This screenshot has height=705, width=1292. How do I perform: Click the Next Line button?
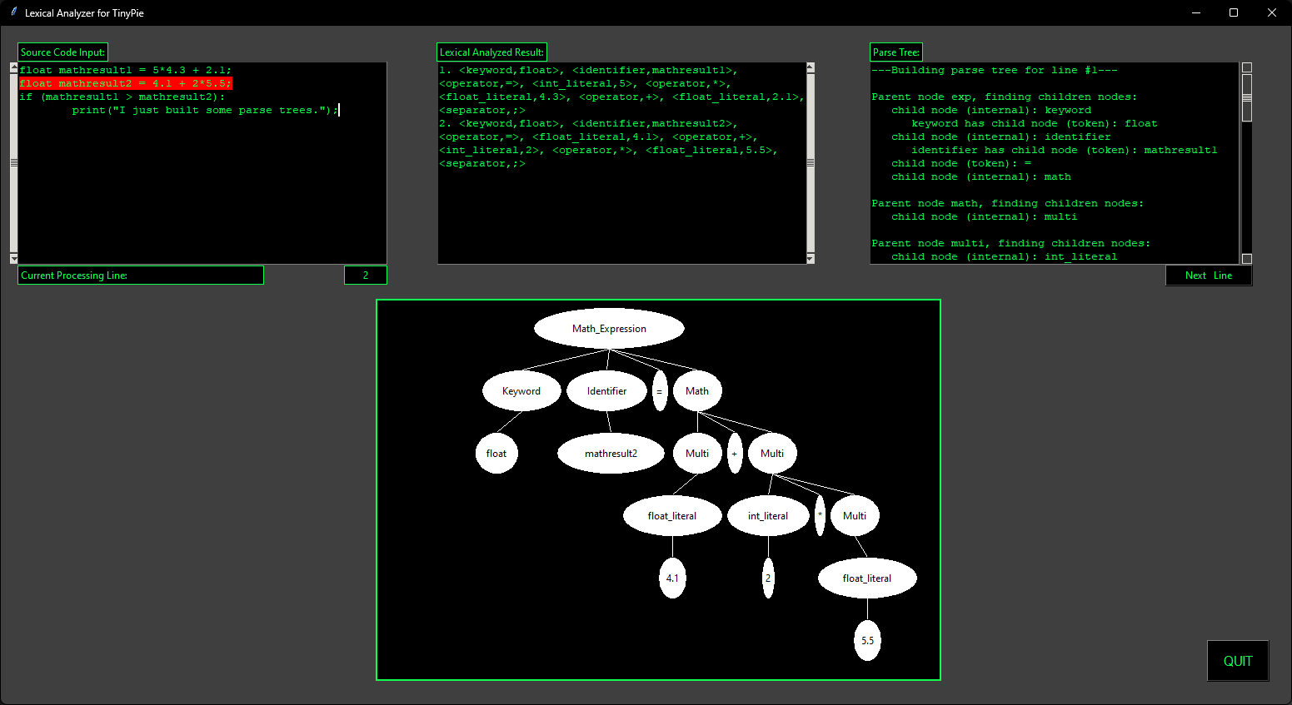point(1208,276)
